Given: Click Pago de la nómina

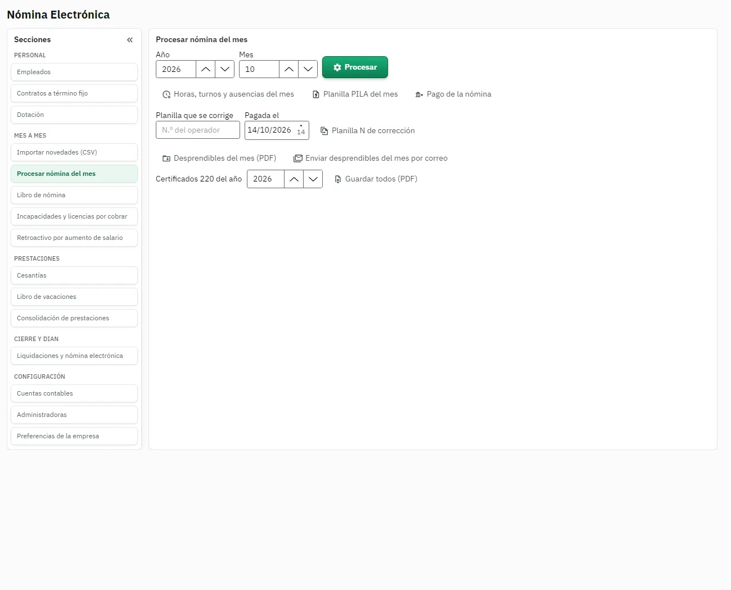Looking at the screenshot, I should point(453,94).
